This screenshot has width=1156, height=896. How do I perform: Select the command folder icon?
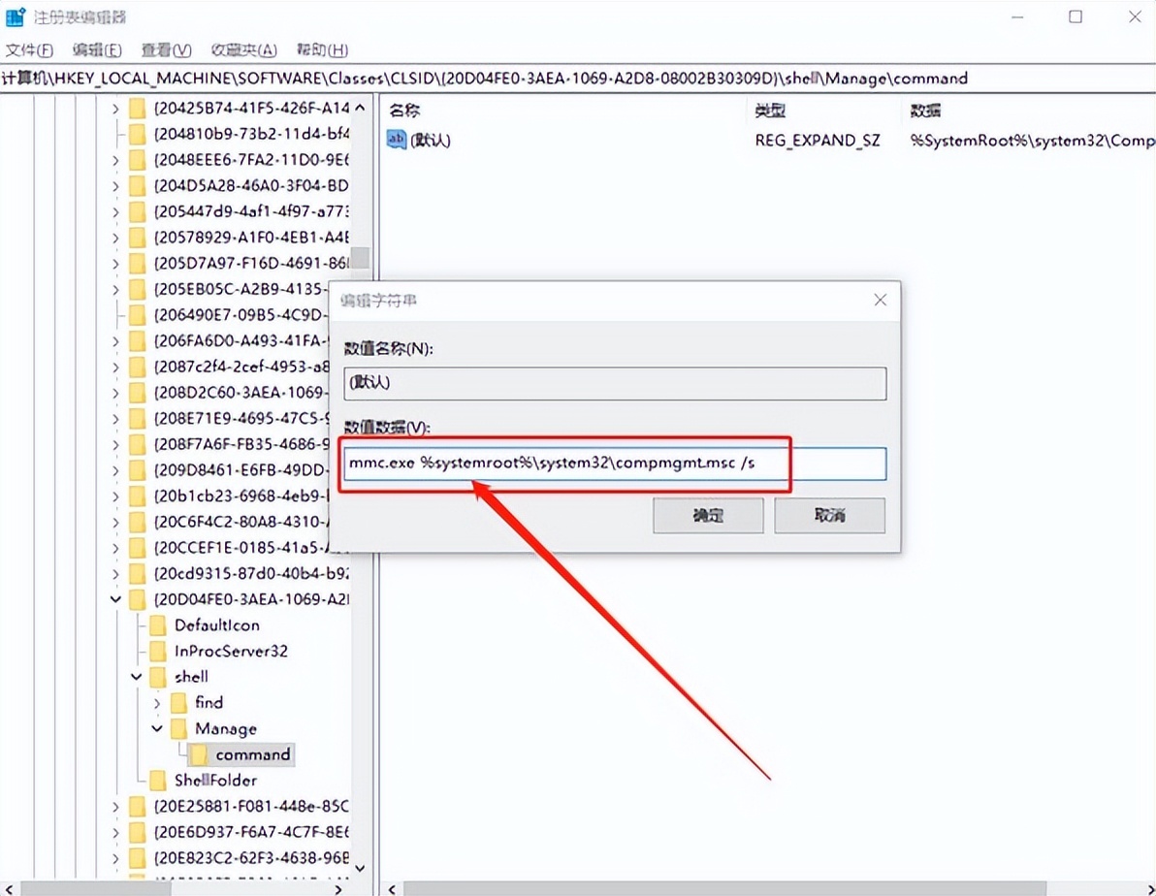199,754
